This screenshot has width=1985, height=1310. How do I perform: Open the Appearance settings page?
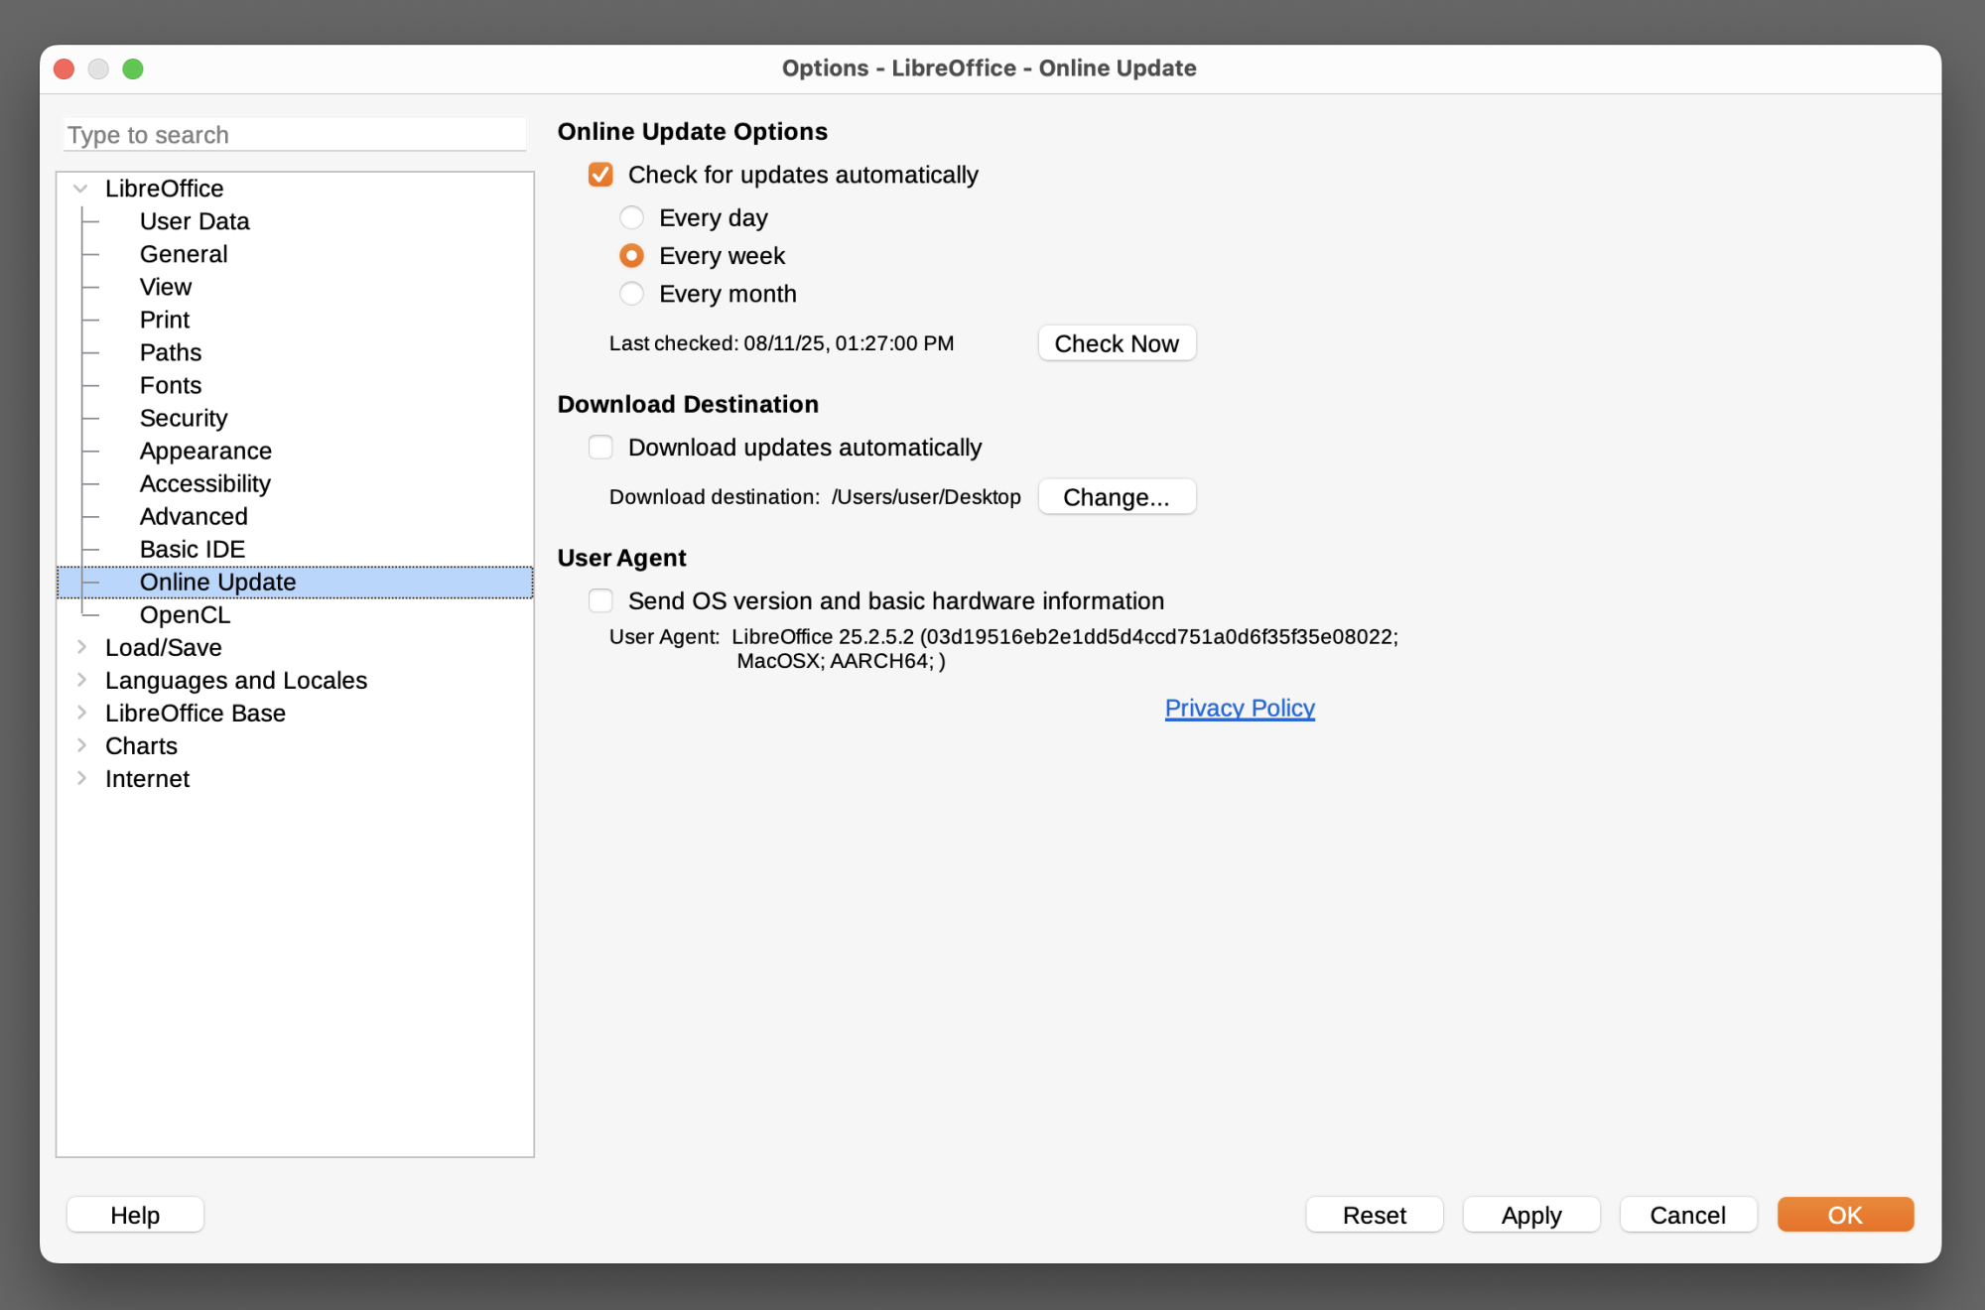tap(205, 451)
